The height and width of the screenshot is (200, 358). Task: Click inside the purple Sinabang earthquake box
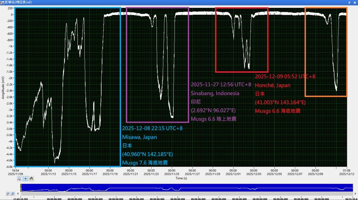tap(158, 65)
